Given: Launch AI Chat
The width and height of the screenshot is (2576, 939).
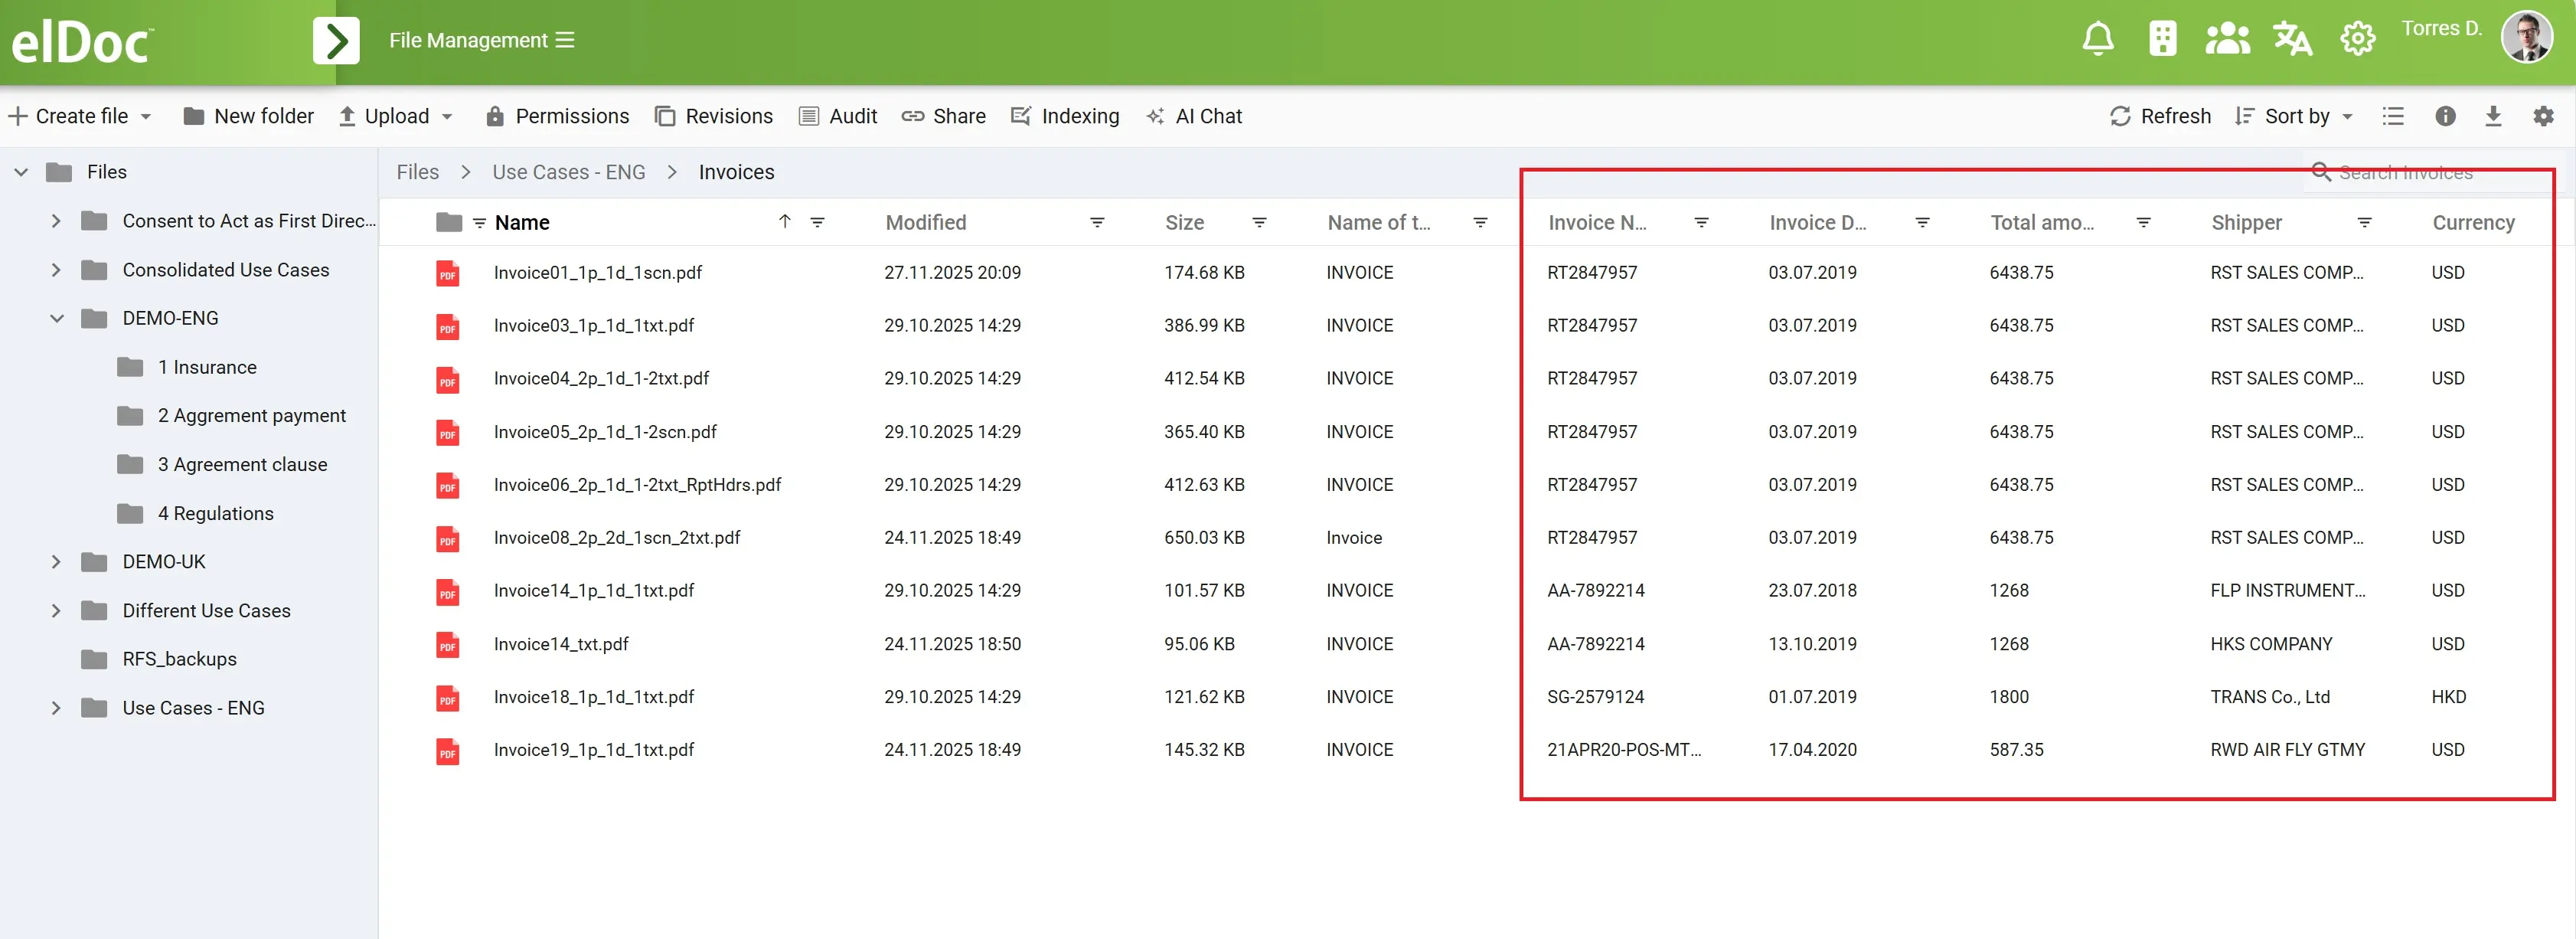Looking at the screenshot, I should (x=1194, y=116).
